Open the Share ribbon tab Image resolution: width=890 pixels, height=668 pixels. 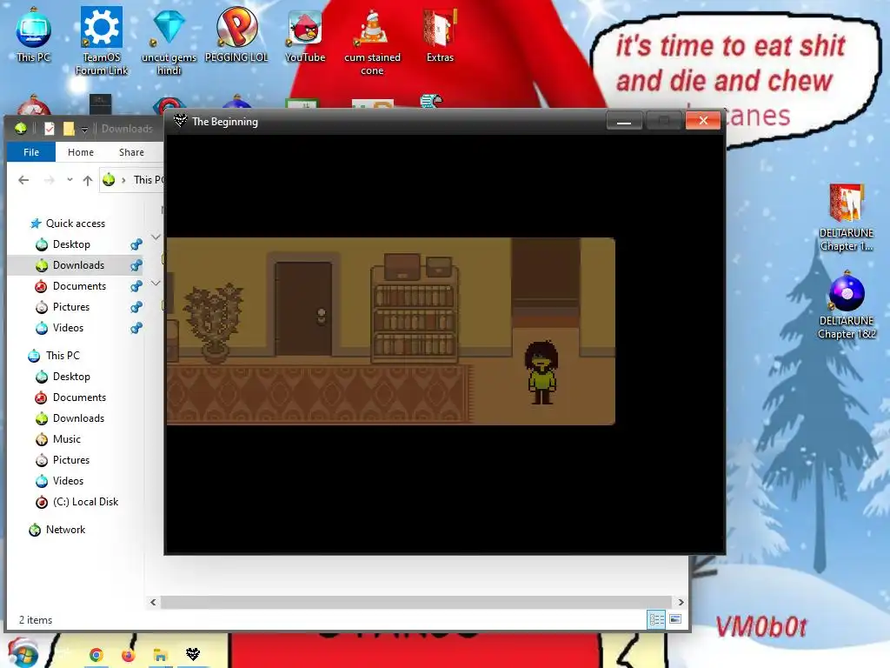tap(132, 152)
